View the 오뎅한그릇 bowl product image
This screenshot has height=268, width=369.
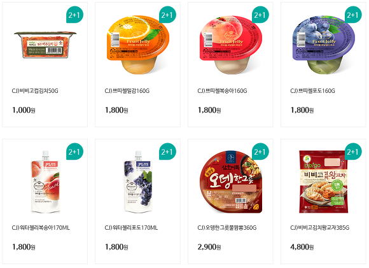click(230, 182)
